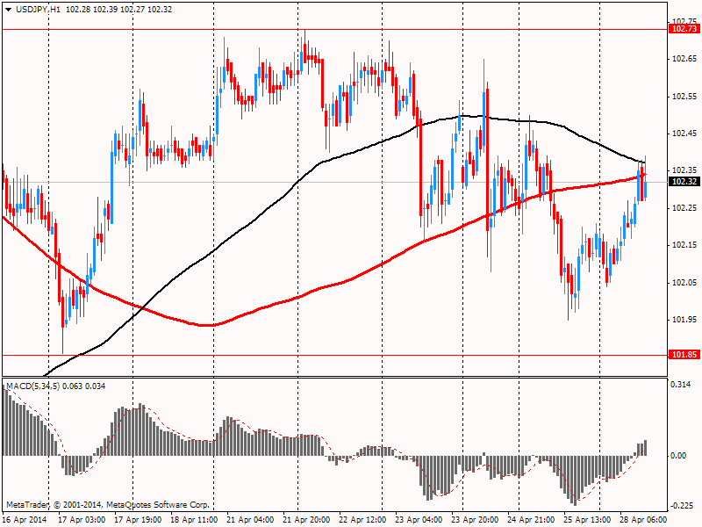This screenshot has height=527, width=702.
Task: Click the 102.65 price scale label
Action: click(684, 58)
